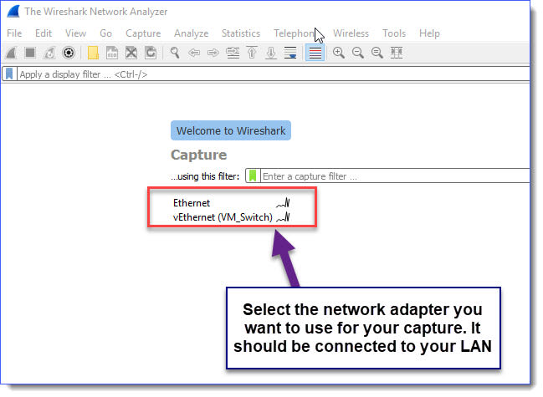Click Ethernet traffic sparkline graph
This screenshot has width=543, height=397.
click(283, 203)
